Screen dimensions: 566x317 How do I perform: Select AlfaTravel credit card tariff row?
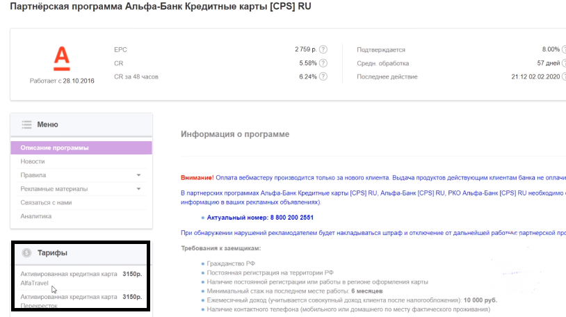click(x=81, y=278)
